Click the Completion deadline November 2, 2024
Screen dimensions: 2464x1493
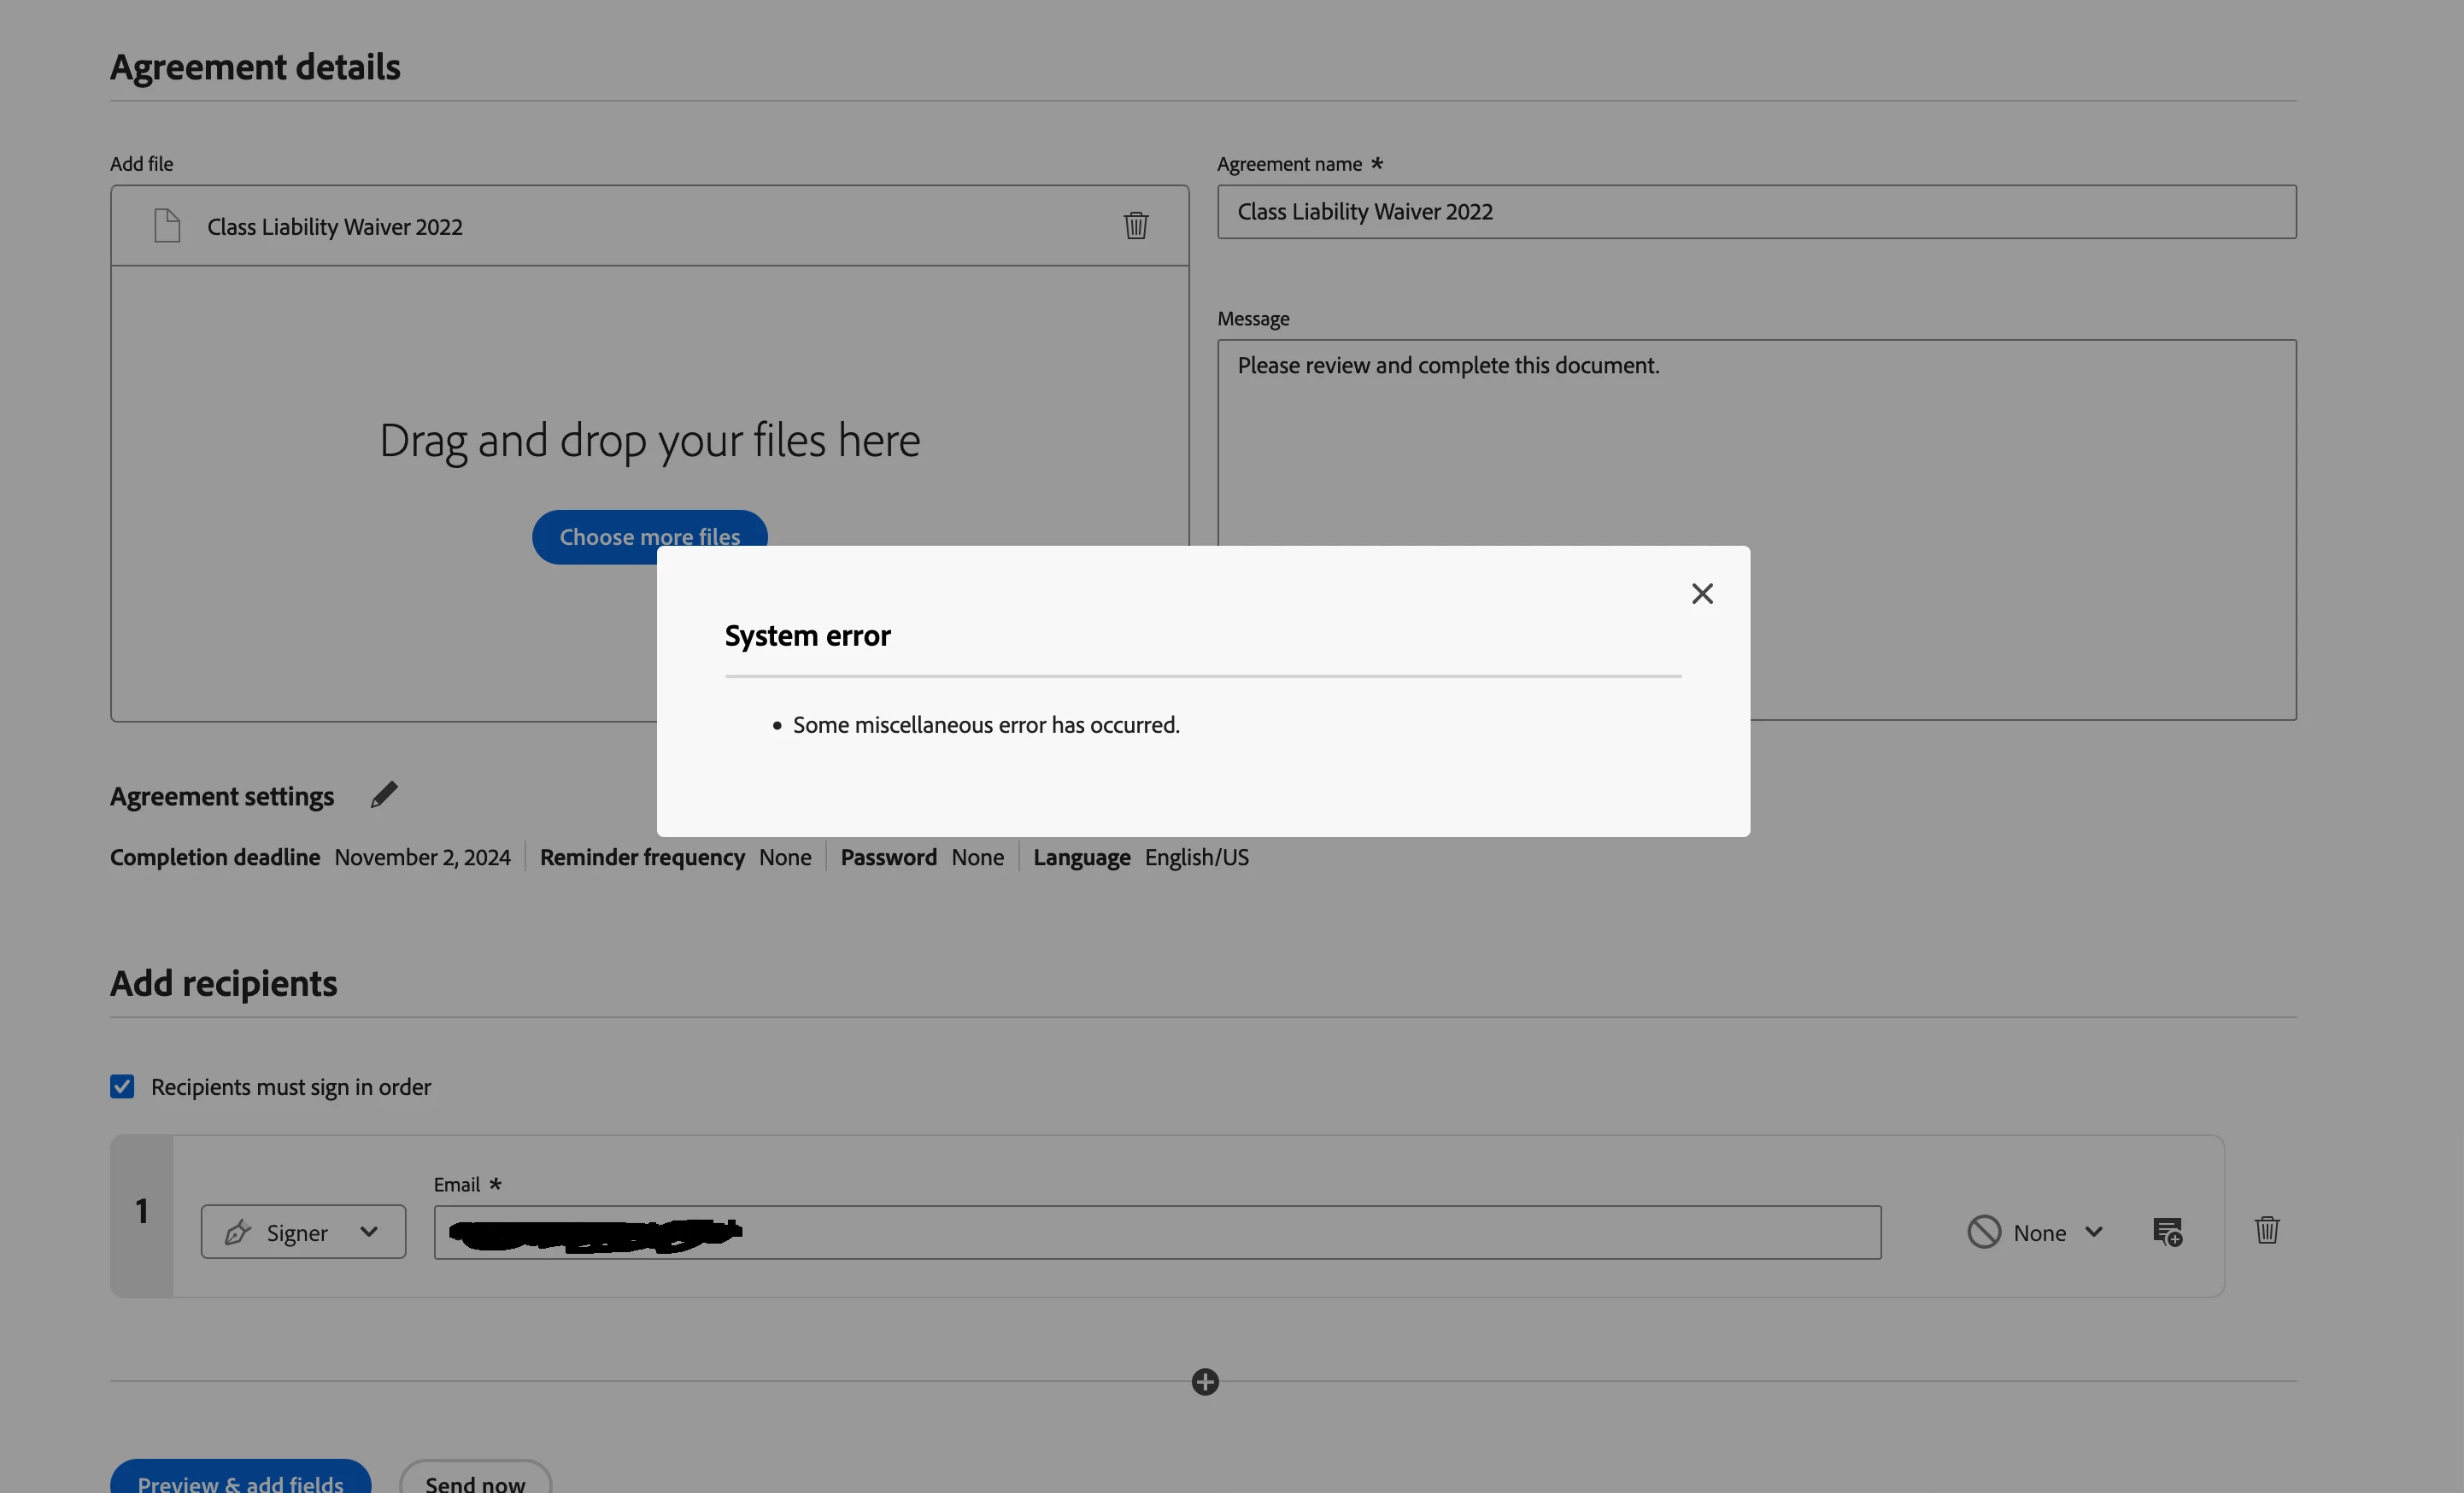click(x=422, y=857)
